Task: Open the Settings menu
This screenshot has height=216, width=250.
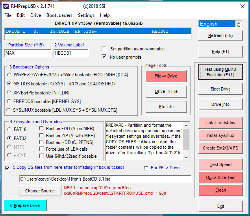Action: 86,15
